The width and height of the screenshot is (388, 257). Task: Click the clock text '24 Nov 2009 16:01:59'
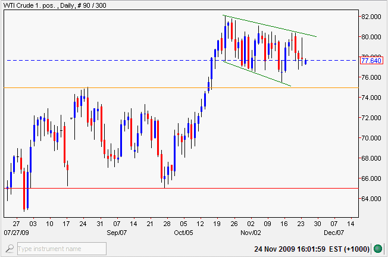coord(290,249)
